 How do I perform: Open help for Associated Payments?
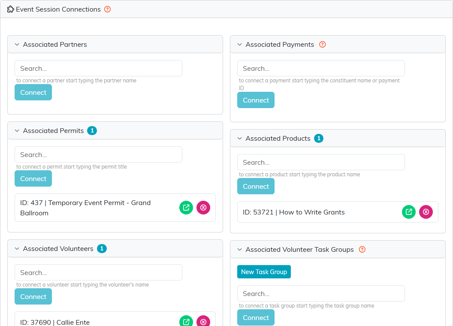(x=323, y=45)
